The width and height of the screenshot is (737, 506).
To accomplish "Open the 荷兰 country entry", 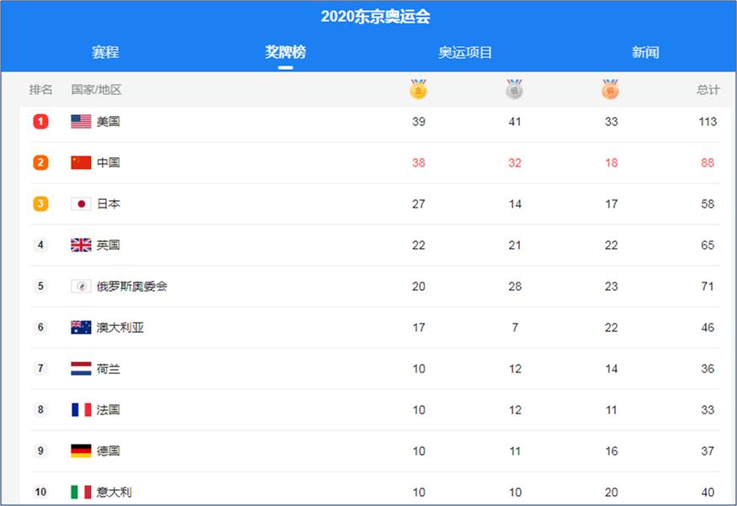I will (109, 369).
